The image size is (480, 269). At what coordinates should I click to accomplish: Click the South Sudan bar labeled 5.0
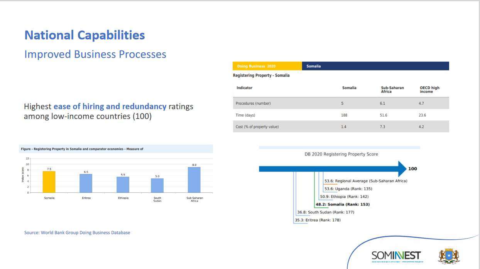(x=157, y=185)
